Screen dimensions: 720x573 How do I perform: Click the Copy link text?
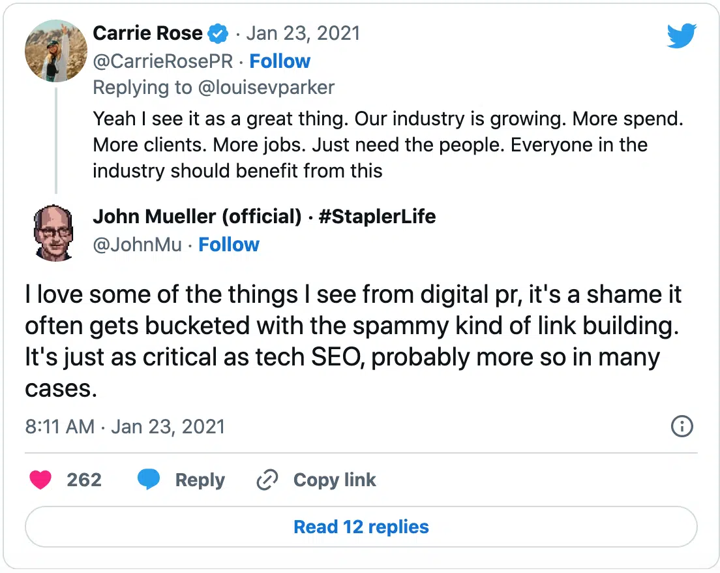[x=335, y=480]
